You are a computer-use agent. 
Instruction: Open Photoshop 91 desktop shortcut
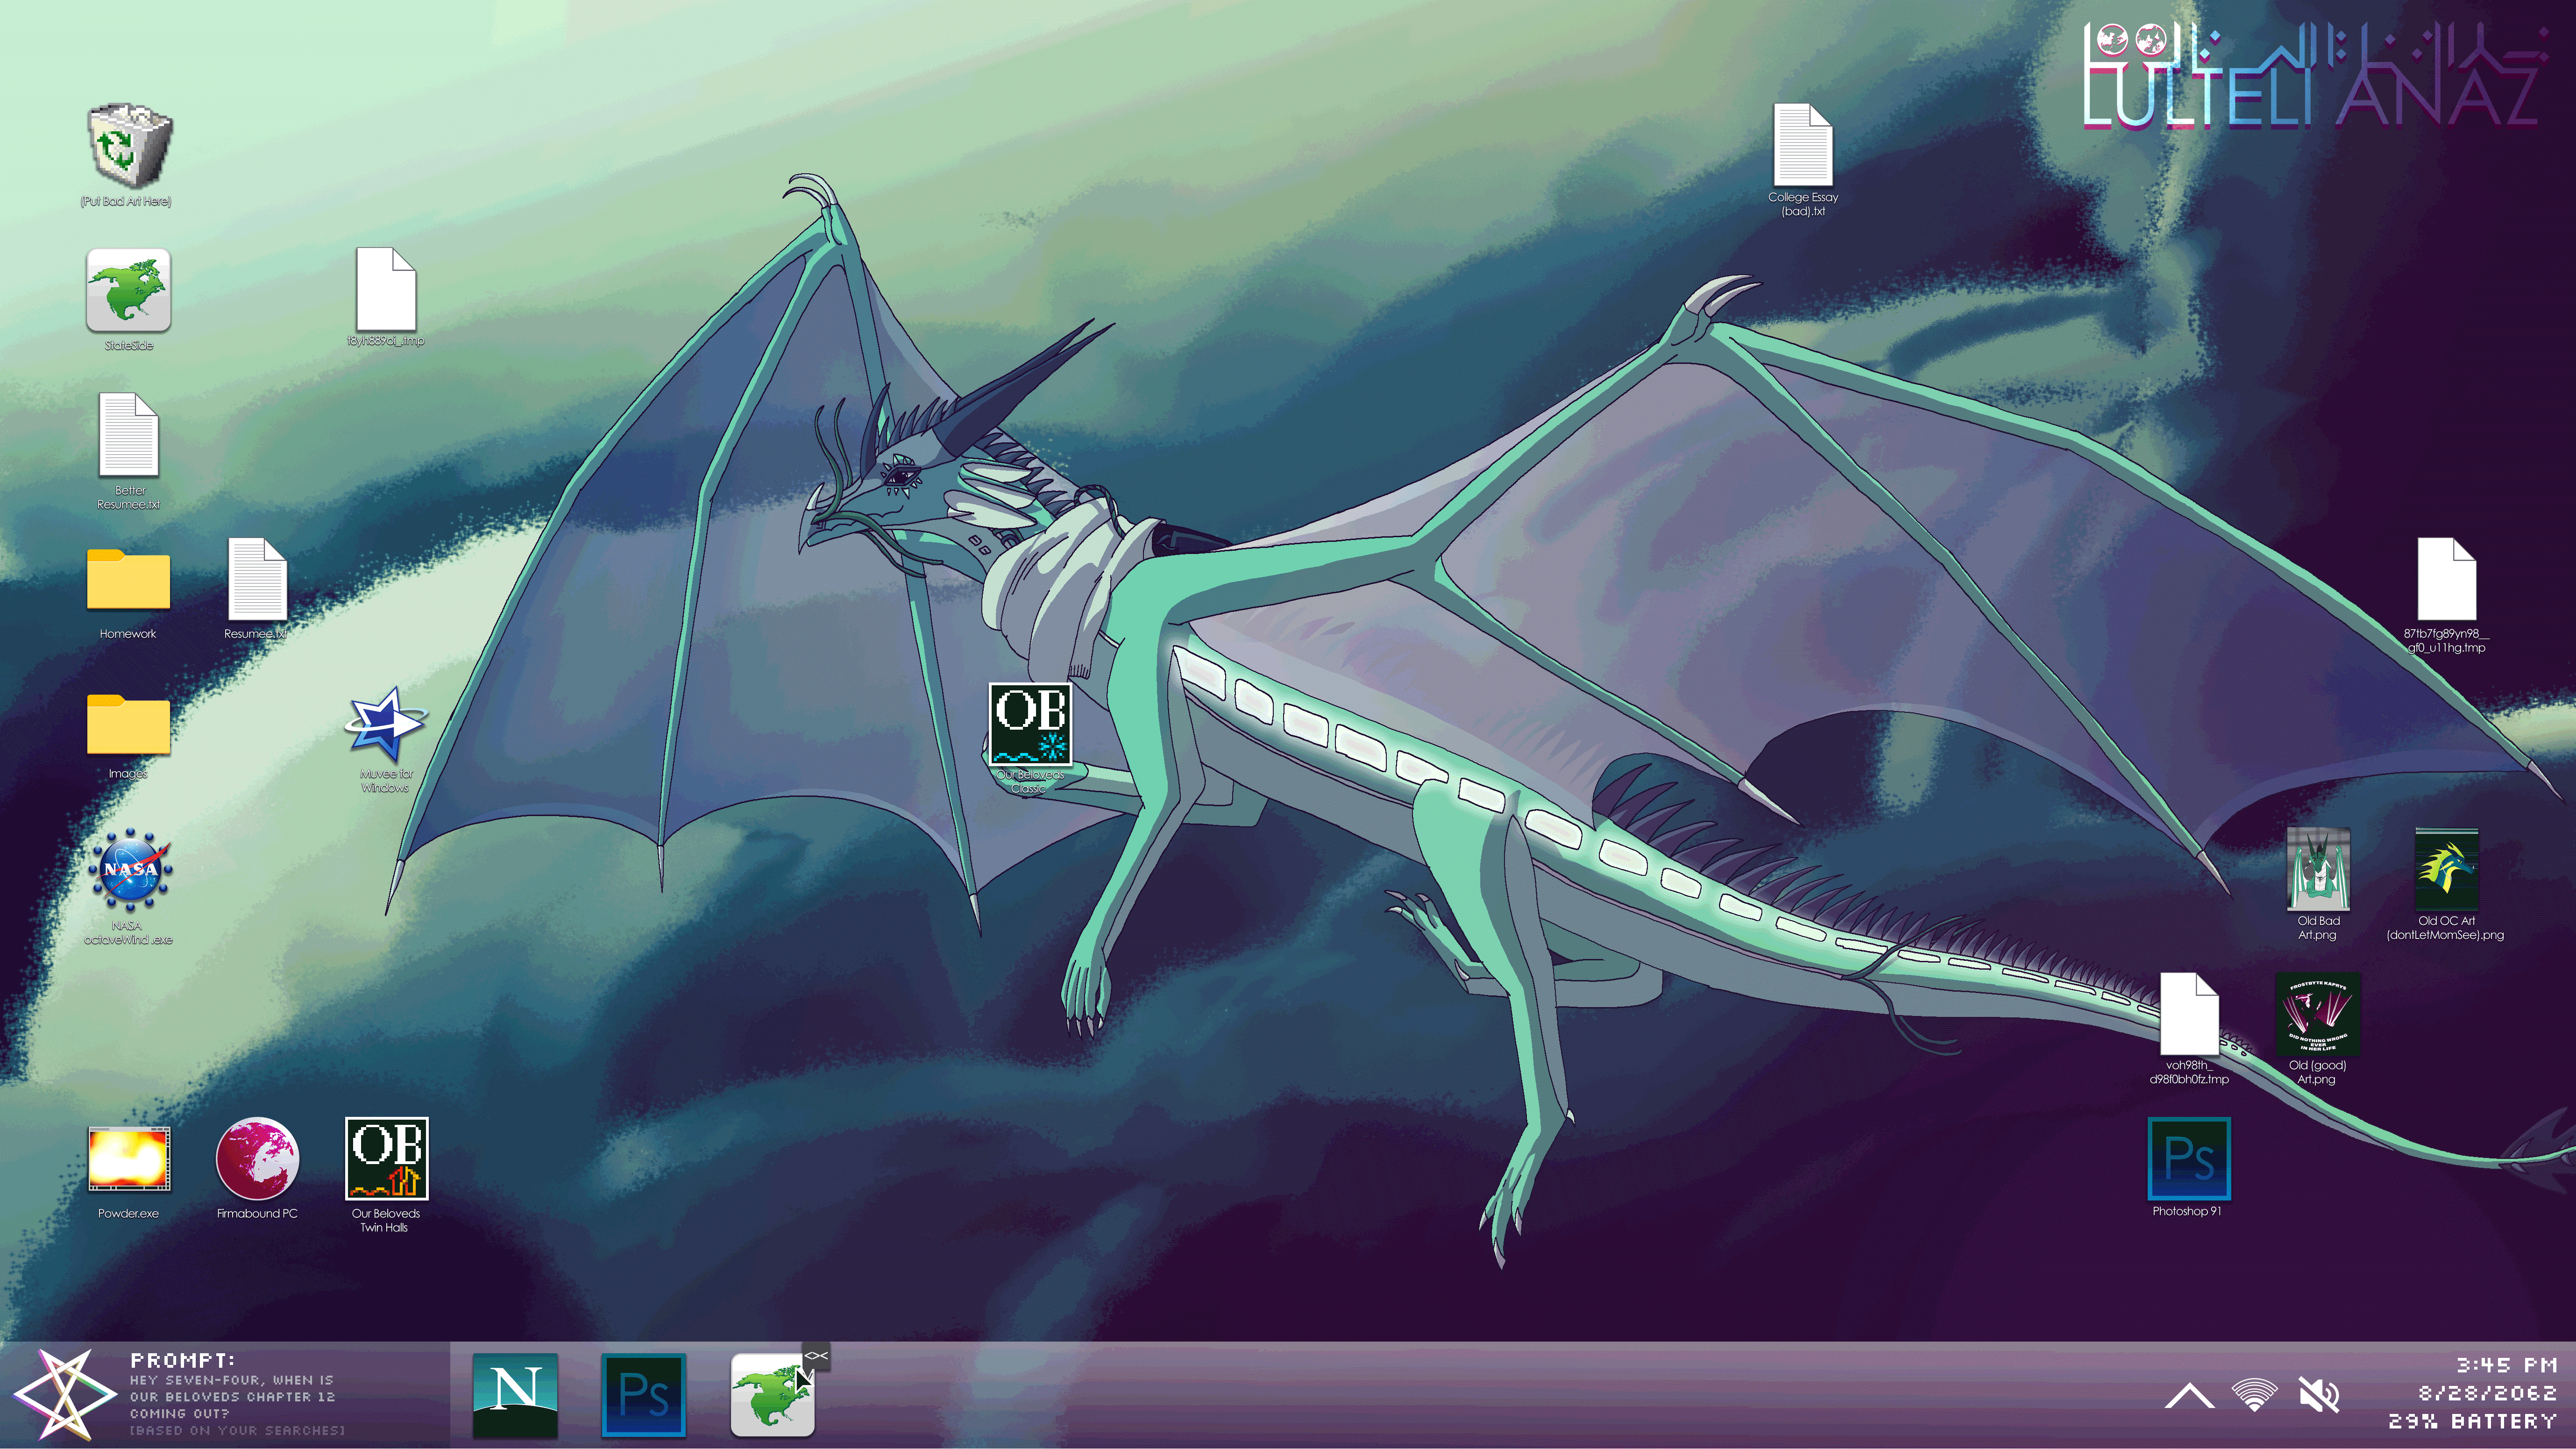[2188, 1158]
